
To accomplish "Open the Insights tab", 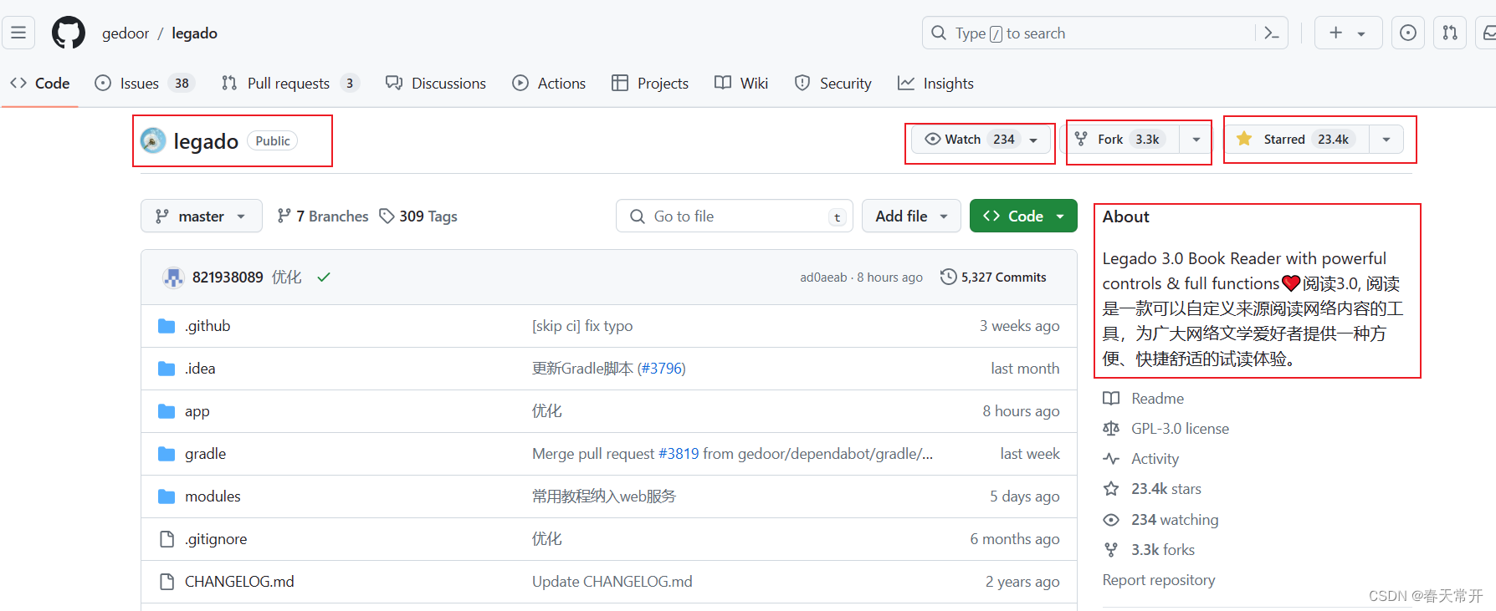I will [935, 84].
